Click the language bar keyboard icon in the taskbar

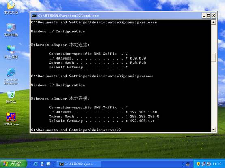pyautogui.click(x=188, y=164)
